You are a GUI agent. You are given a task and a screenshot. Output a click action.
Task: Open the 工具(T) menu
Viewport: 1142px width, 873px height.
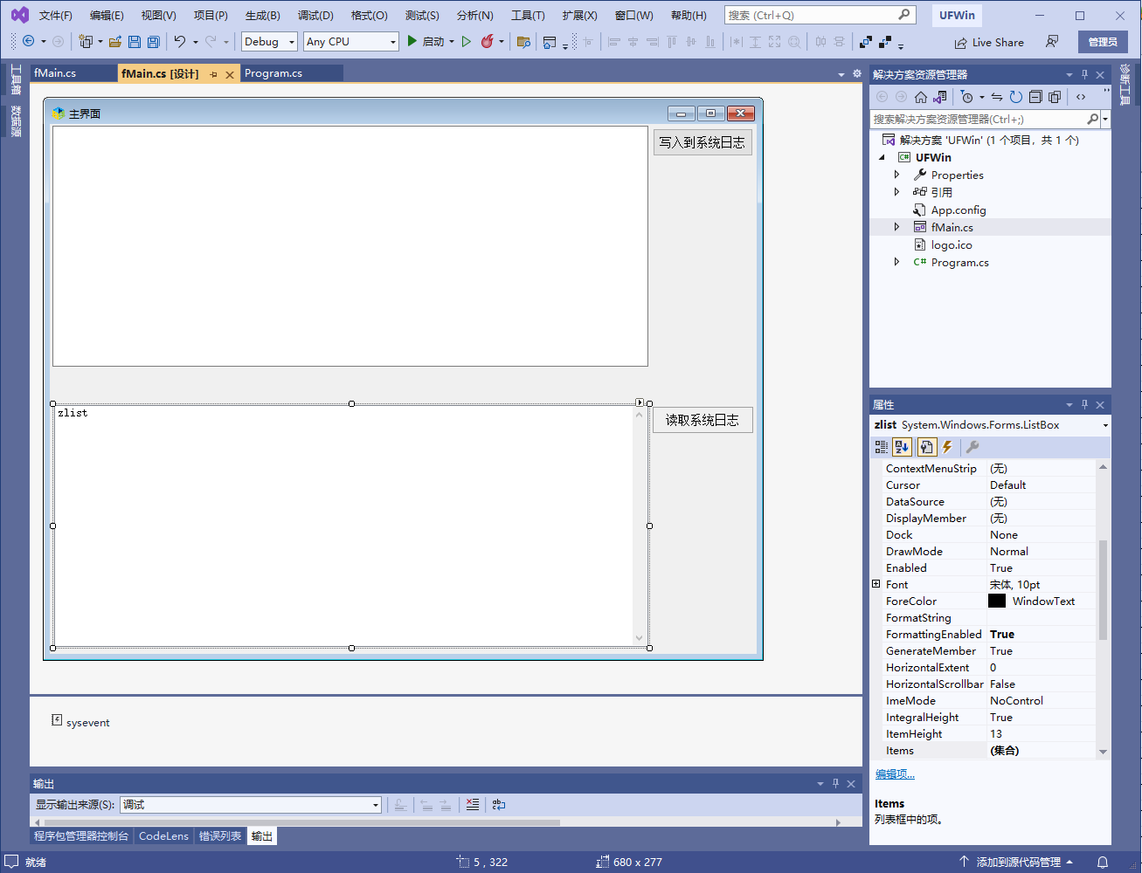528,15
